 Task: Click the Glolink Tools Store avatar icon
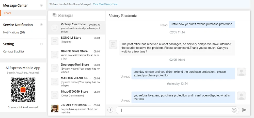pos(55,55)
